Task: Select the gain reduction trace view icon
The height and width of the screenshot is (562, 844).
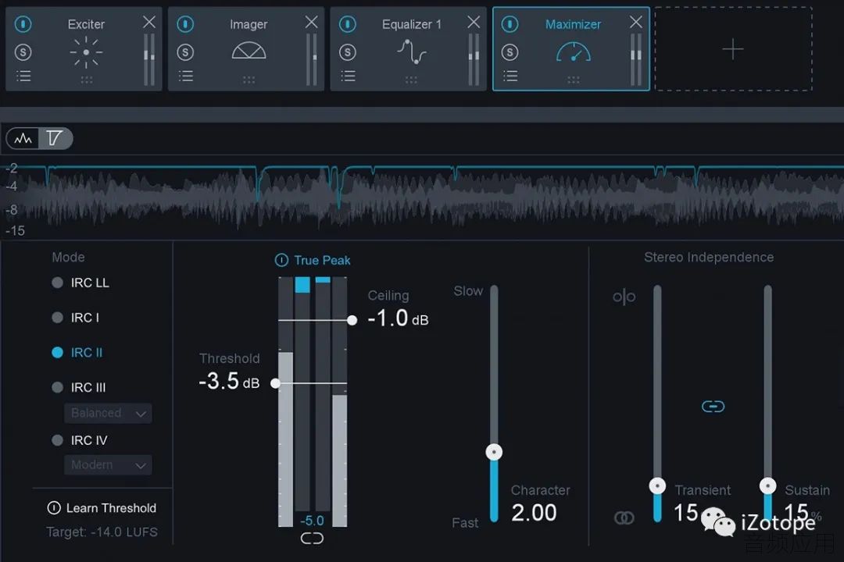Action: tap(55, 139)
